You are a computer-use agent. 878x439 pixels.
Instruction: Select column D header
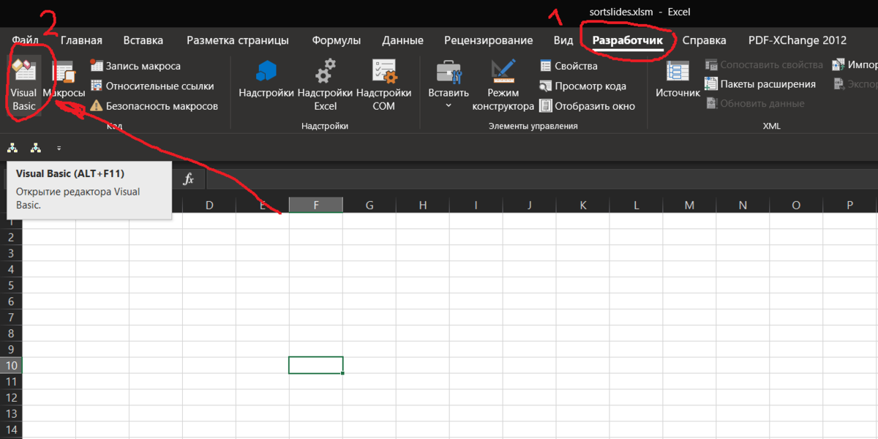click(209, 206)
